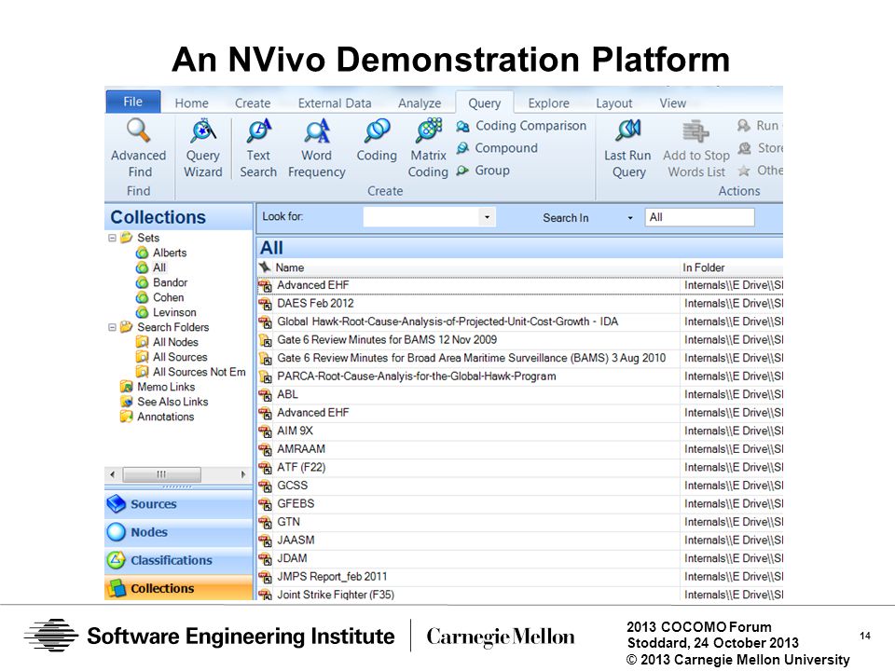Switch to the Explore ribbon tab

548,103
